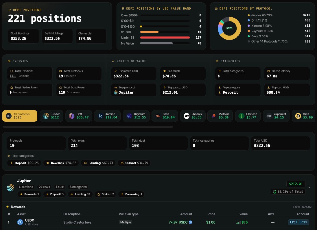Click the DeFi Holdings $322.56 card
Screen dimensions: 317x230
point(57,36)
